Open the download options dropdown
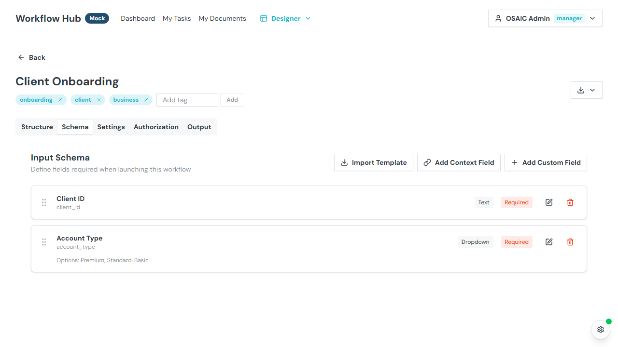This screenshot has width=618, height=347. (586, 90)
